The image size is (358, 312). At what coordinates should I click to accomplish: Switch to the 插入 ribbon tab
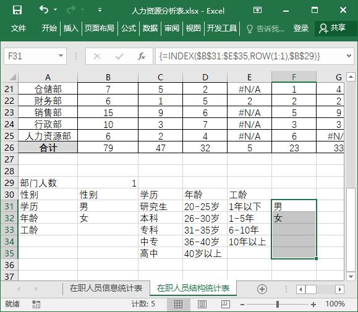pyautogui.click(x=70, y=28)
